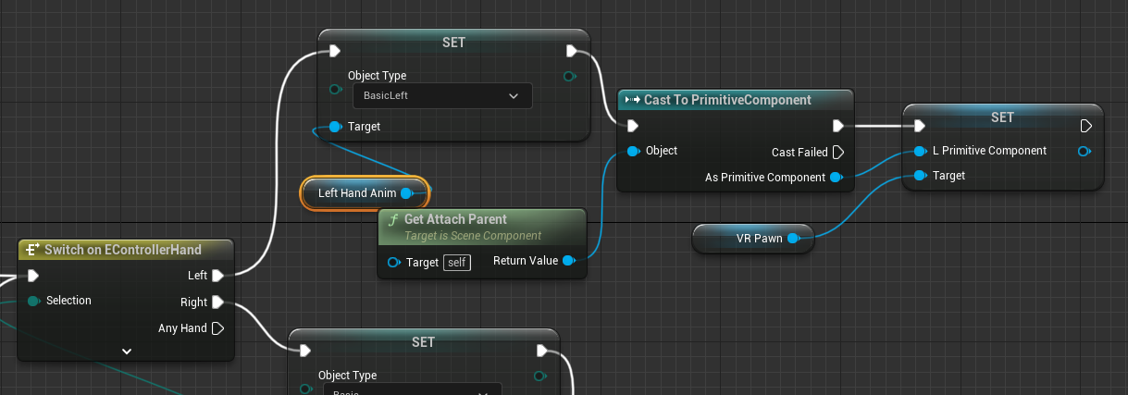This screenshot has width=1128, height=395.
Task: Click the Left execution pin on Switch node
Action: pos(217,275)
